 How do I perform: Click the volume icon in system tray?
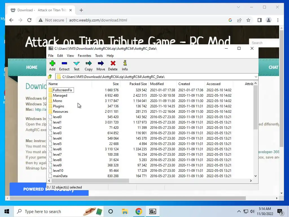pyautogui.click(x=252, y=211)
